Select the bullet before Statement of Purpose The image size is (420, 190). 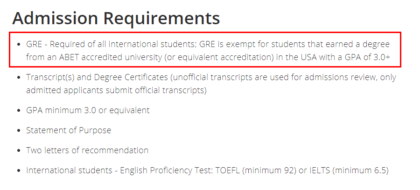coord(19,131)
